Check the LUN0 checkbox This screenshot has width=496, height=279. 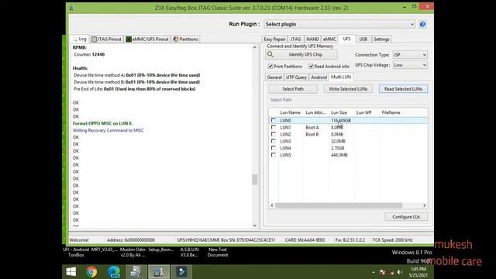coord(274,120)
